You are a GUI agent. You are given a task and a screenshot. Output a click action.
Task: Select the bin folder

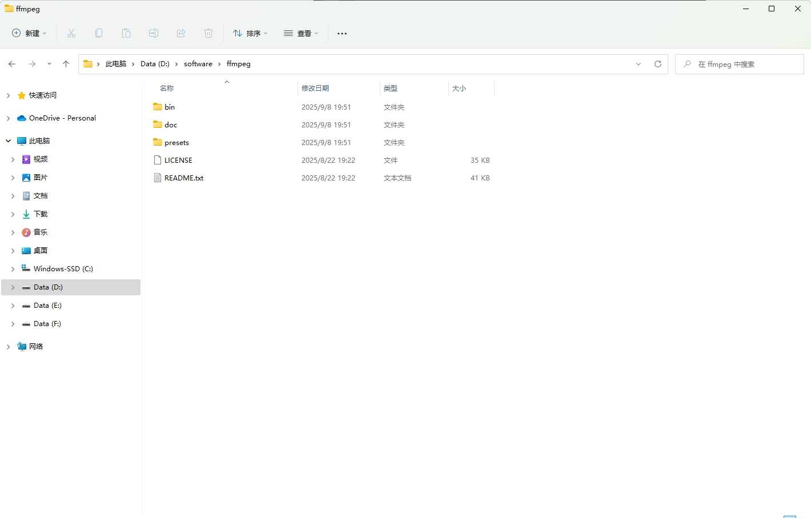click(170, 107)
